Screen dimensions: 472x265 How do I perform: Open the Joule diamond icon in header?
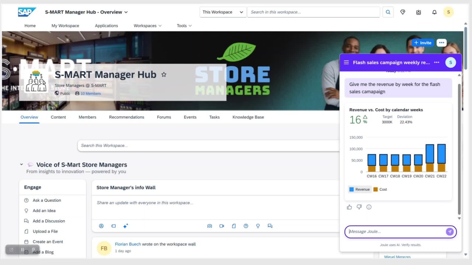tap(403, 12)
